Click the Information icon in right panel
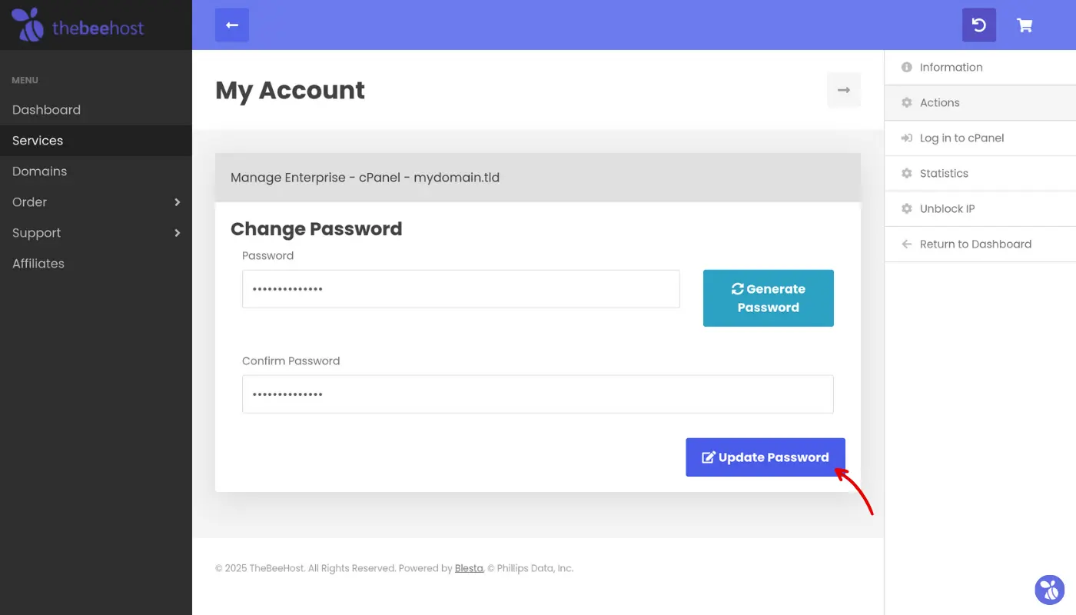 coord(906,68)
